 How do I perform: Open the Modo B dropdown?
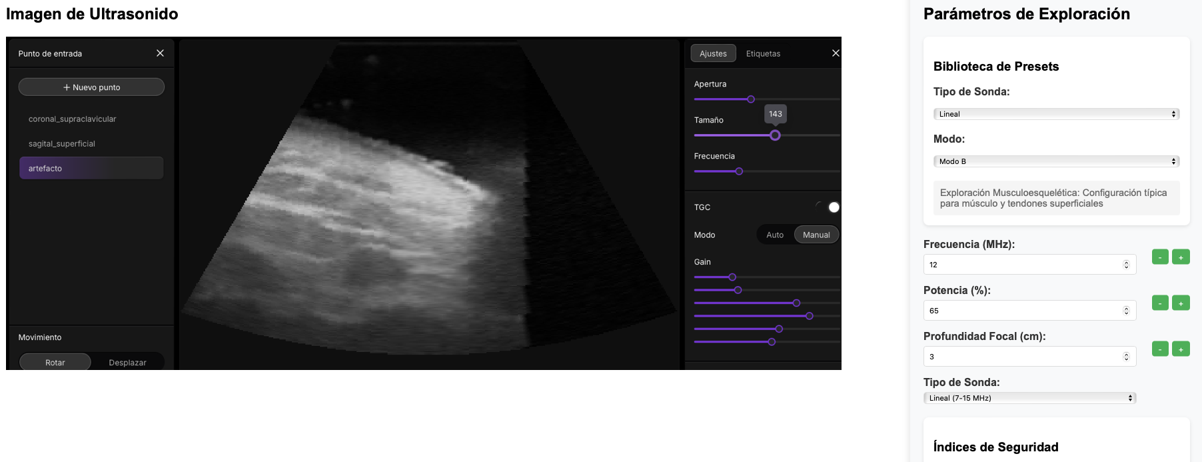pyautogui.click(x=1056, y=161)
